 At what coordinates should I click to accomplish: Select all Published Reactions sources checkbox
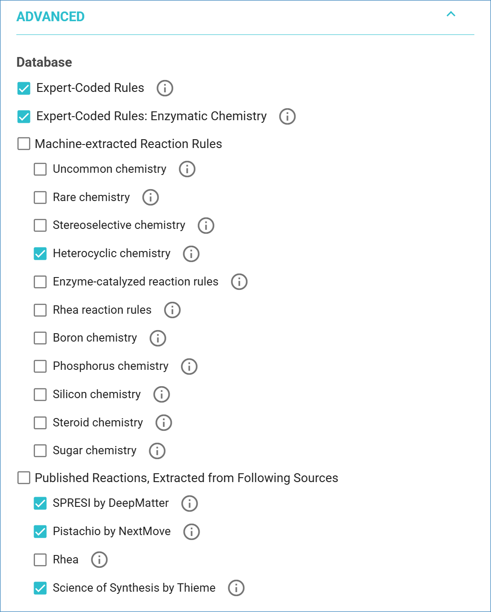pyautogui.click(x=24, y=478)
